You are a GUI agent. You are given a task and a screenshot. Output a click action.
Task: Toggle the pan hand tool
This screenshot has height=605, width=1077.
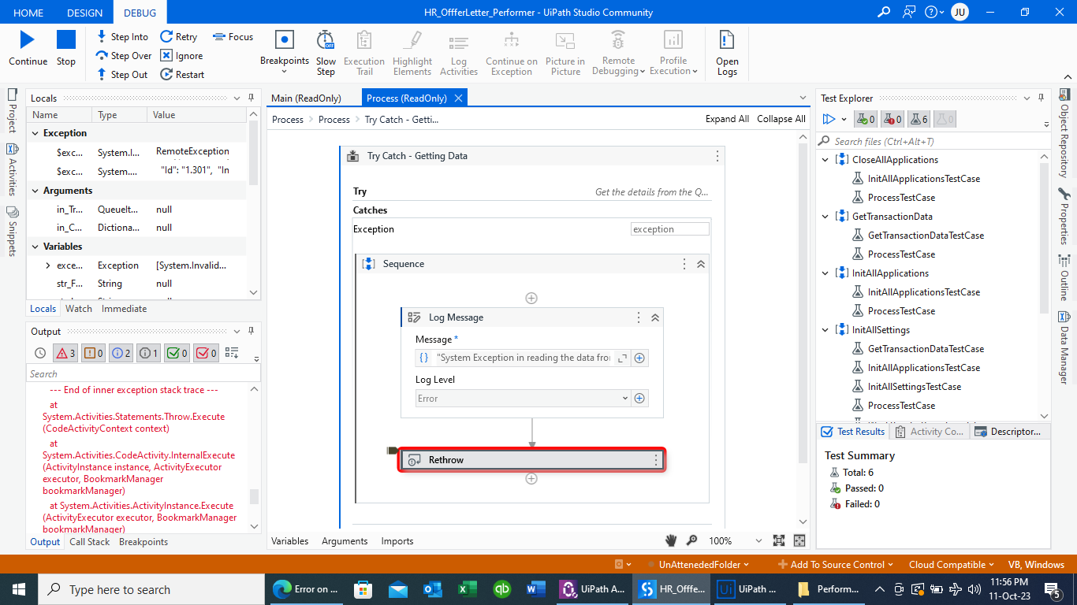(671, 541)
